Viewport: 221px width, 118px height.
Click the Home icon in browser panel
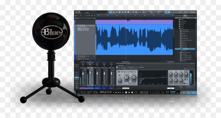pyautogui.click(x=176, y=16)
